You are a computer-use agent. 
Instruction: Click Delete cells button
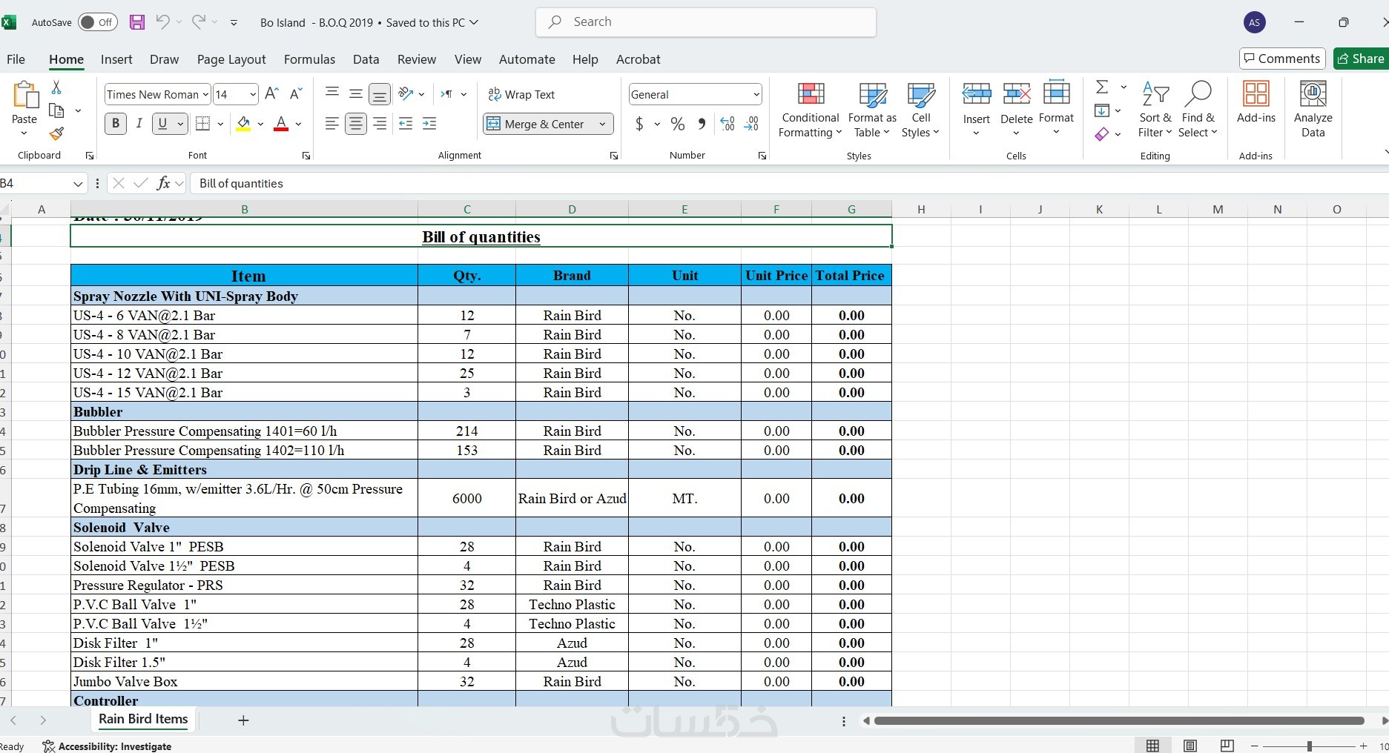[1016, 109]
